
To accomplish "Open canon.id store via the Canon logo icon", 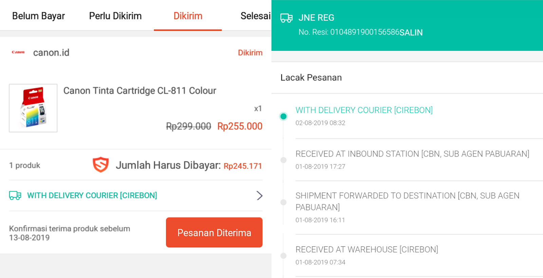I will 18,52.
